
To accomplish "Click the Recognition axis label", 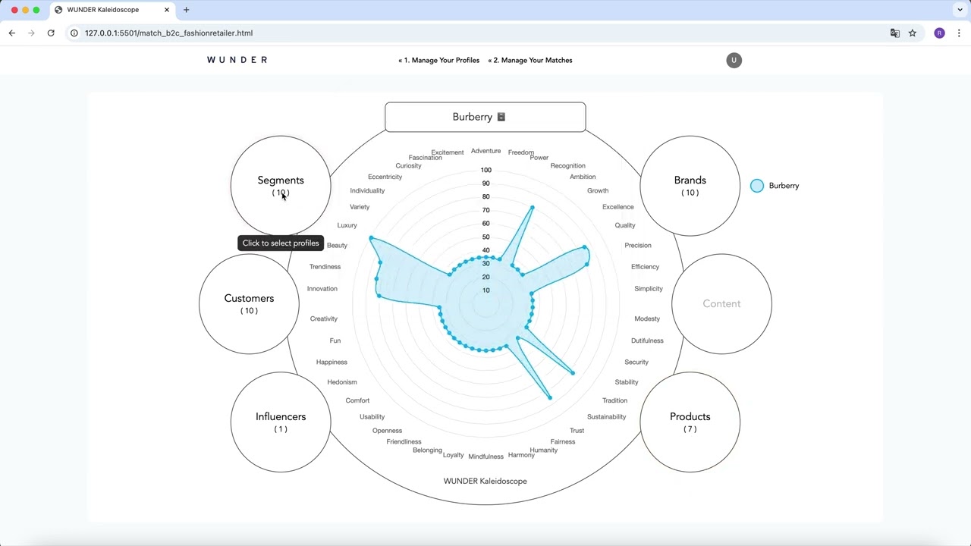I will [568, 166].
